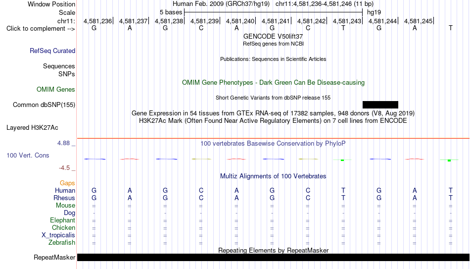The width and height of the screenshot is (470, 269).
Task: Click '100 vertebrates Basewise Conservation by PhyloP' title
Action: coord(273,144)
